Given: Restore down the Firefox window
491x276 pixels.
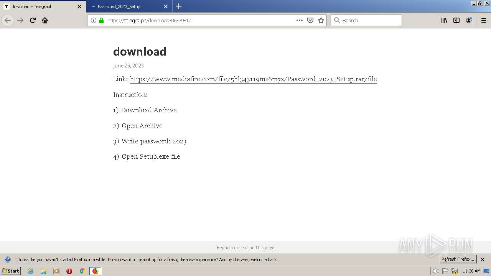Looking at the screenshot, I should tap(480, 3).
